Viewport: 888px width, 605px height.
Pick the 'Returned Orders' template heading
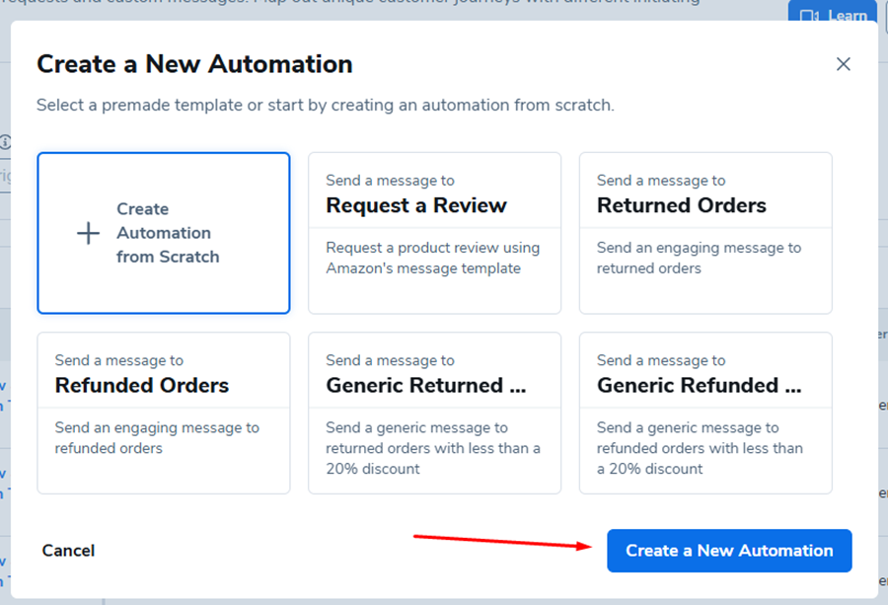click(682, 205)
